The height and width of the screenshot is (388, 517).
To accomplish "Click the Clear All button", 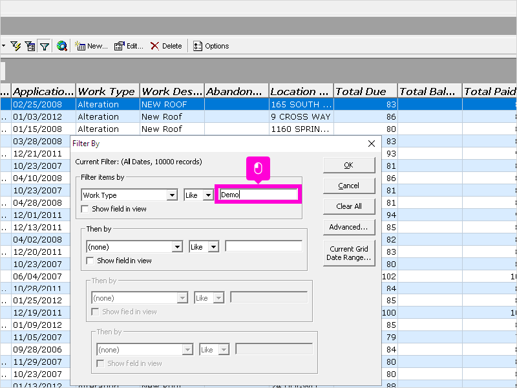I will [x=349, y=206].
